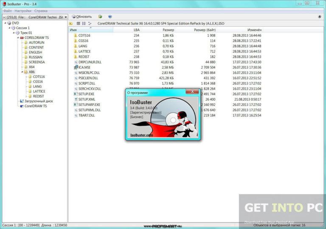Click status text Объектов в выбранной папке: 16
Viewport: 326px width, 229px height.
[279, 225]
